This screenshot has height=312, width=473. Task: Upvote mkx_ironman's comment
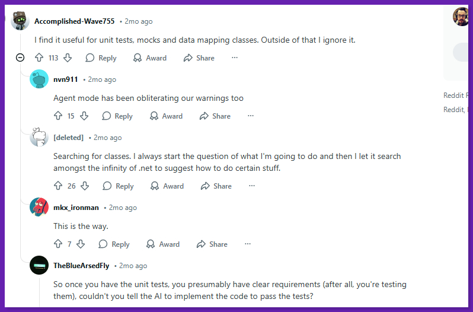tap(58, 244)
